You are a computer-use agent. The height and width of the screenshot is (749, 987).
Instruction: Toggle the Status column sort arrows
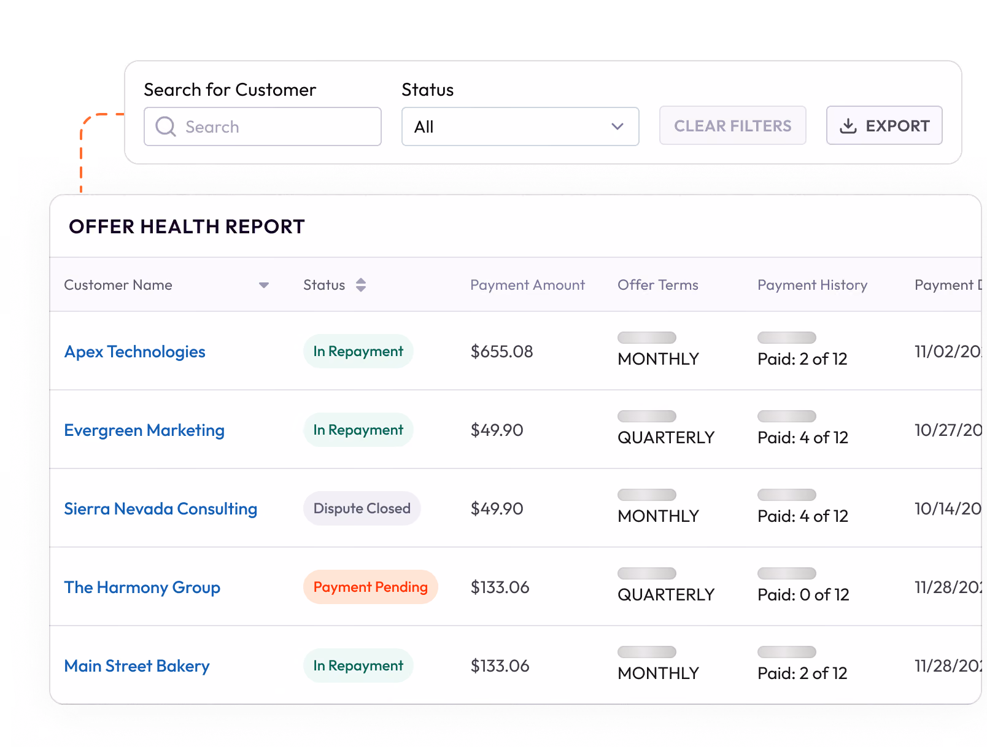pos(361,285)
